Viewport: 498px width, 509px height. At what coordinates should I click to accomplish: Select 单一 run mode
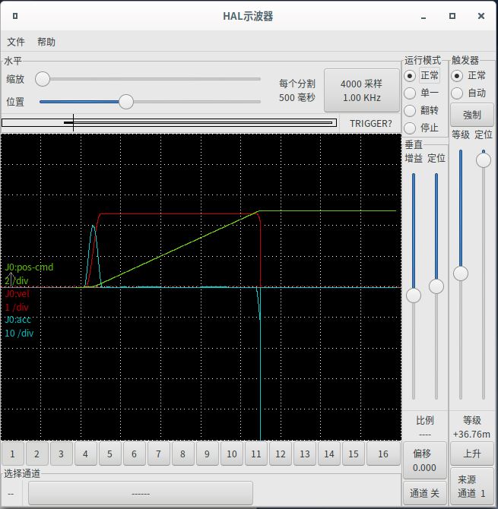click(422, 93)
